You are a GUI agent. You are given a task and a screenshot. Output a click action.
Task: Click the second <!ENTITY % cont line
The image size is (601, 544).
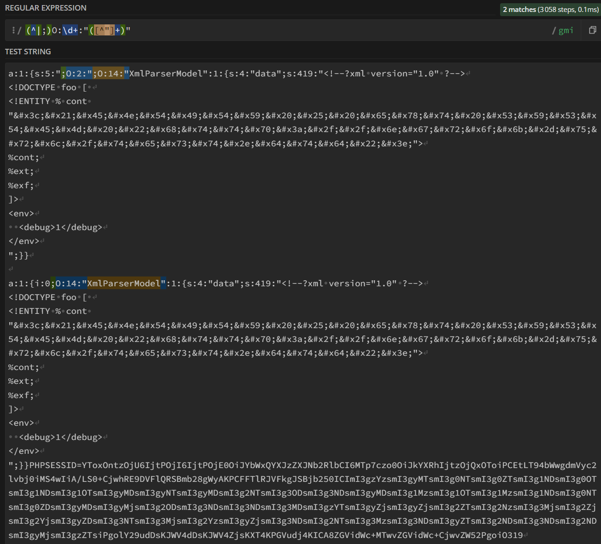[x=47, y=311]
